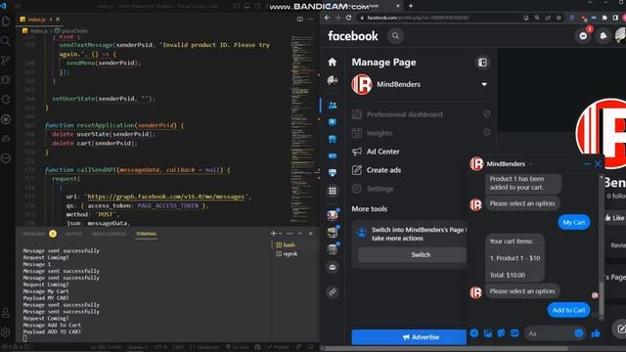Minimize the MindBenders chat window
The height and width of the screenshot is (352, 626).
[587, 163]
